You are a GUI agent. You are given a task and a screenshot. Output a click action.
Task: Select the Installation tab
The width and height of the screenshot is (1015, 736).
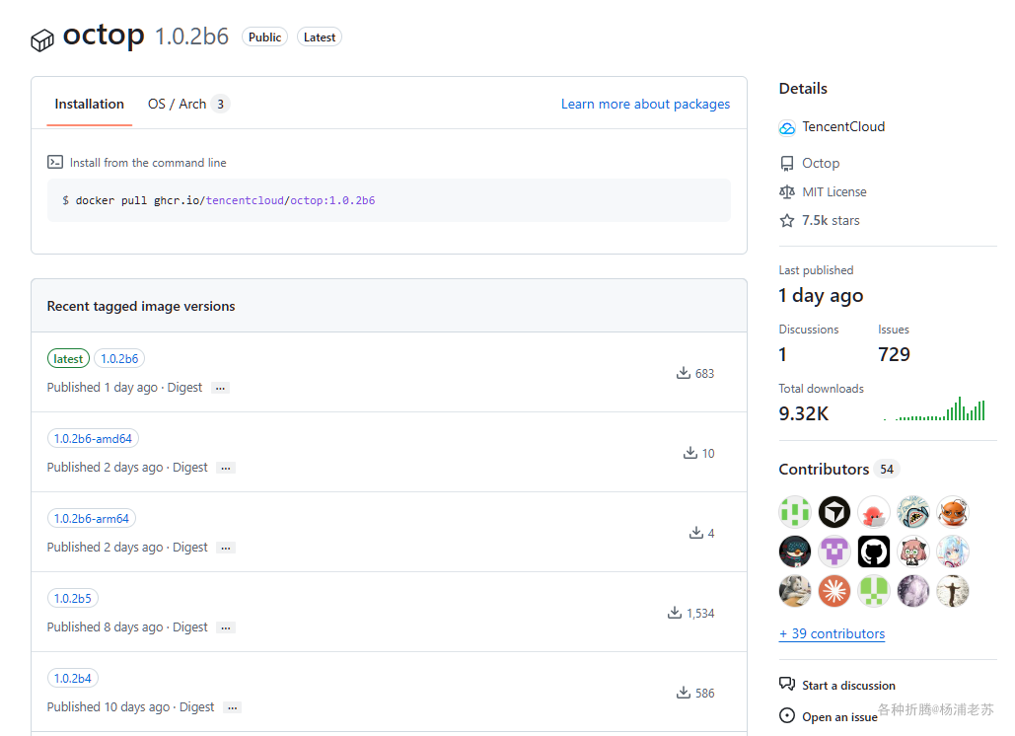90,105
